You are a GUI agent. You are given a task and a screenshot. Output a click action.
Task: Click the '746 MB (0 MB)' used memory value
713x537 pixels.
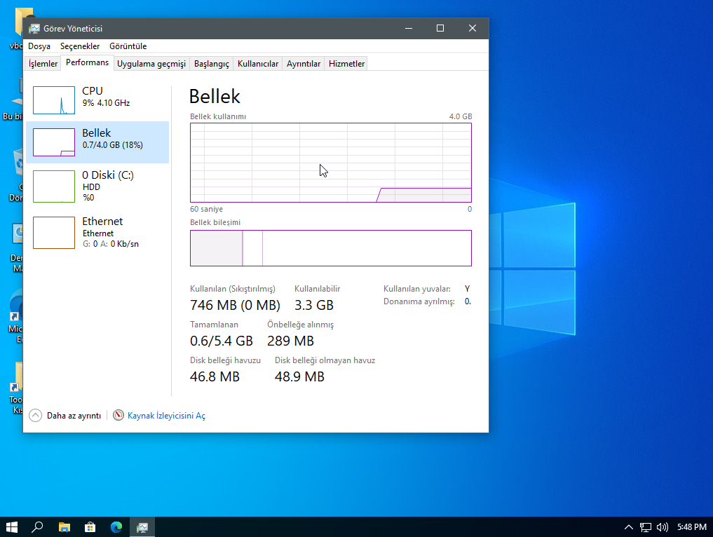point(235,305)
